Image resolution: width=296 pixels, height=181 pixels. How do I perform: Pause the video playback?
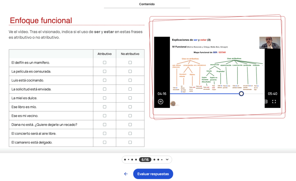[x=161, y=102]
